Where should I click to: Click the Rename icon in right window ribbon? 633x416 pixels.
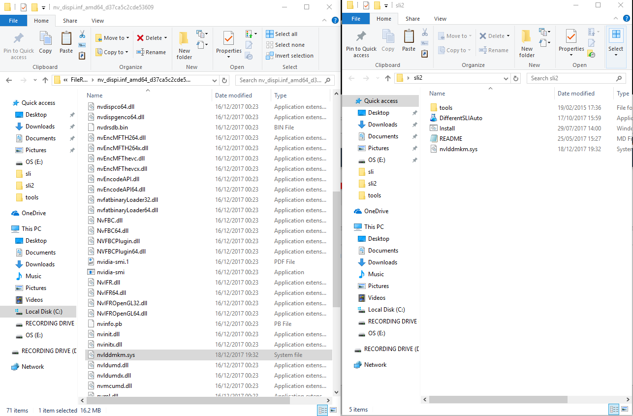(x=494, y=50)
